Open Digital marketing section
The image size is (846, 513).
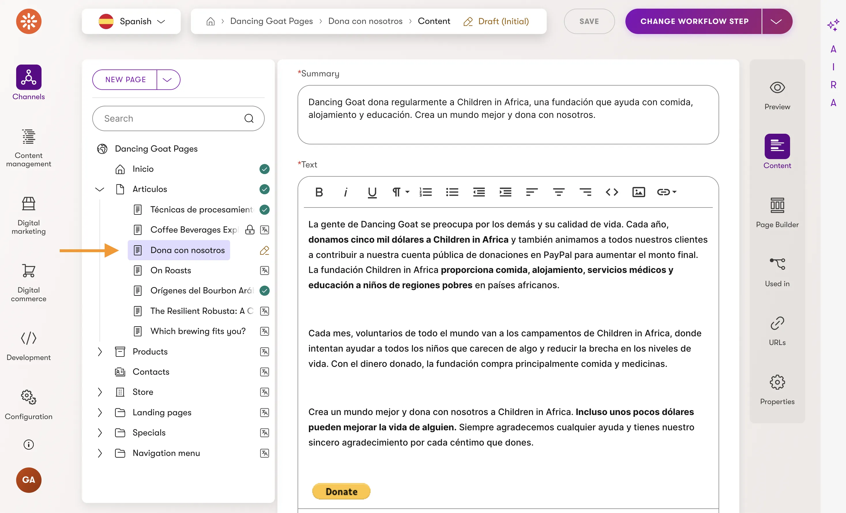click(29, 215)
